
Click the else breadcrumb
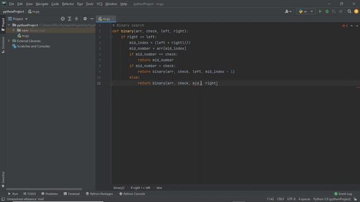tap(159, 187)
